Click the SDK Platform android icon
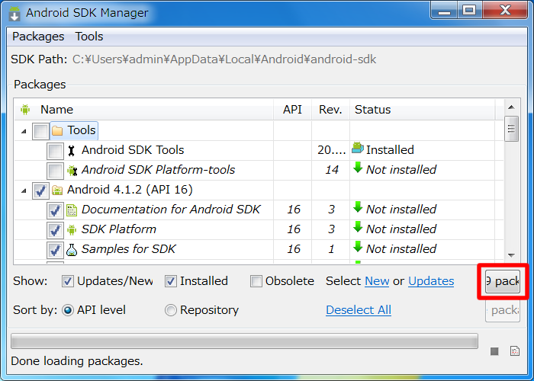Viewport: 534px width, 381px height. (x=72, y=230)
